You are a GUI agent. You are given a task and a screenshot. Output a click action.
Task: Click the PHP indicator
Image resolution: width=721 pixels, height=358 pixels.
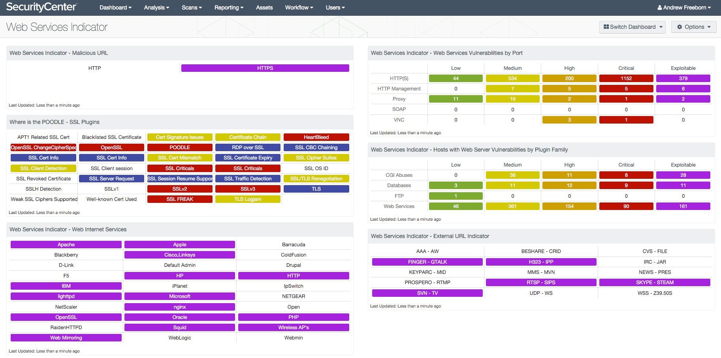294,317
